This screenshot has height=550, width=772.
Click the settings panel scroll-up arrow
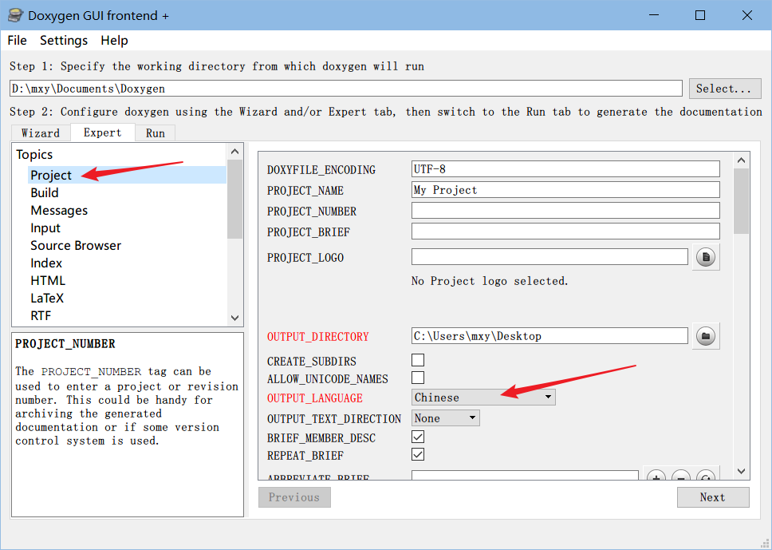tap(741, 160)
